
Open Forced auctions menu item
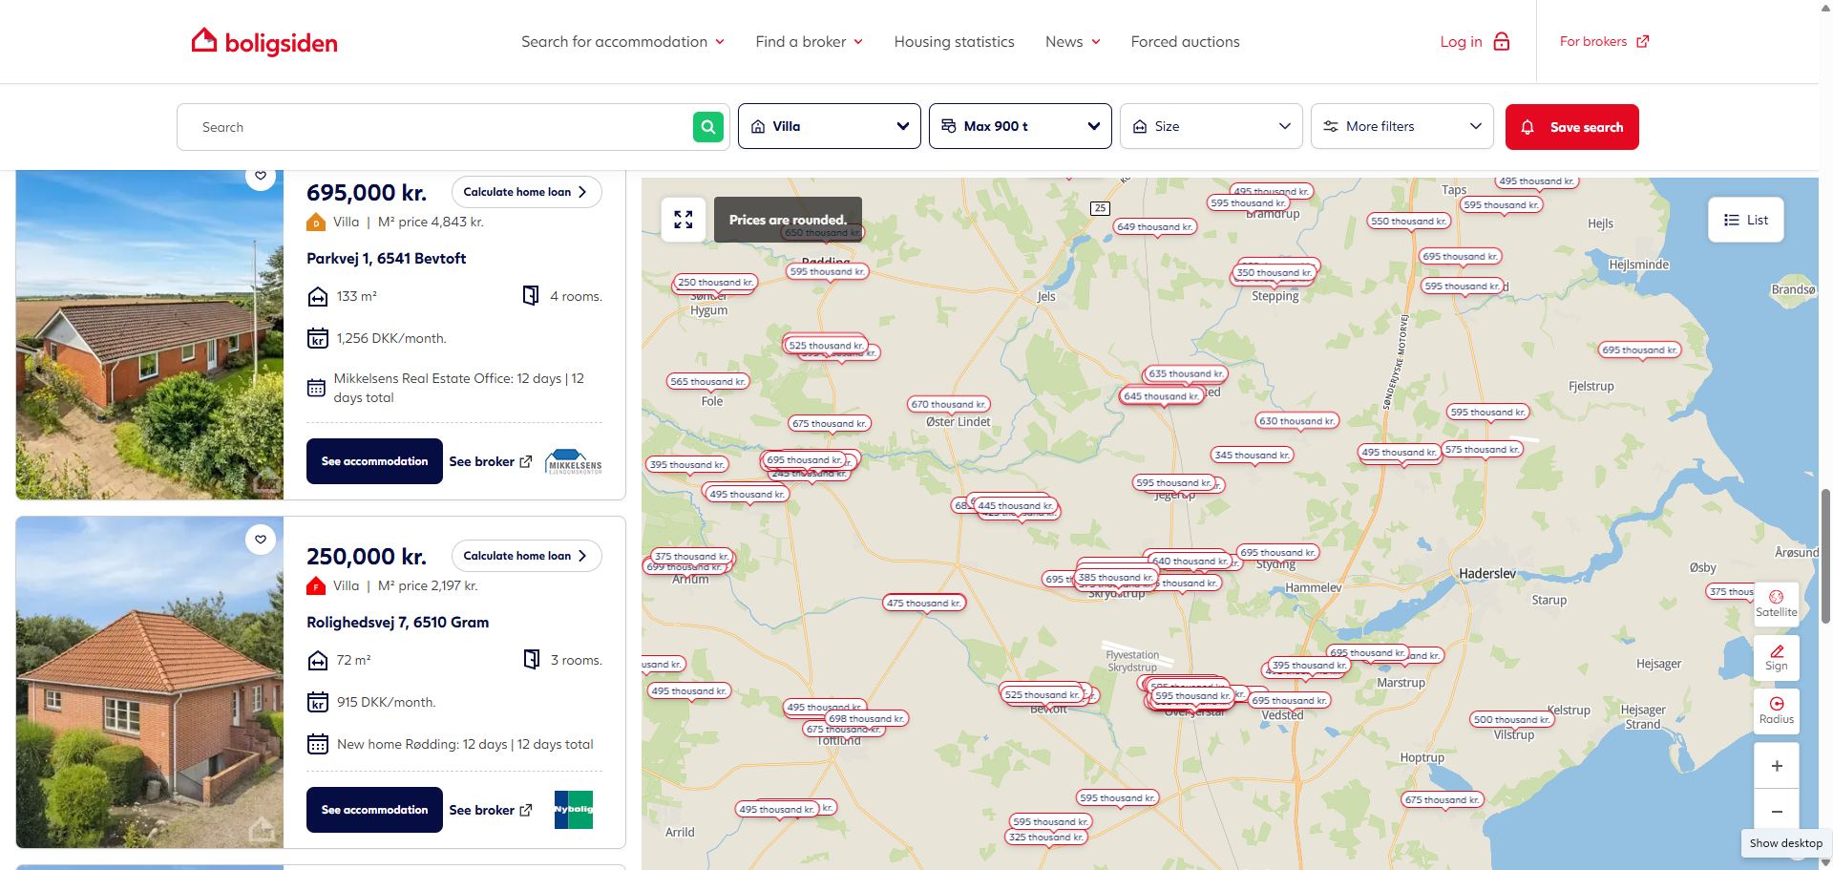[1185, 42]
